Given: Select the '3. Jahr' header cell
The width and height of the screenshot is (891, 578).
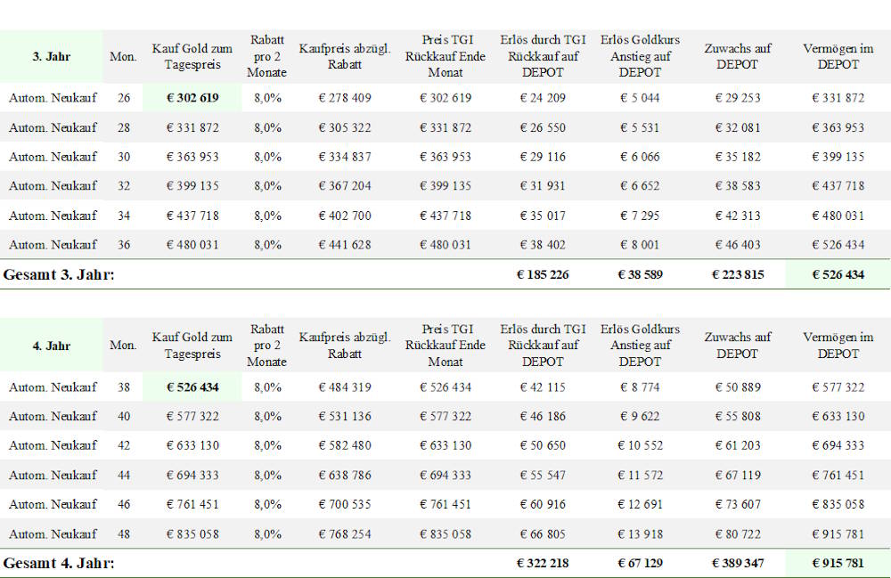Looking at the screenshot, I should click(x=51, y=56).
